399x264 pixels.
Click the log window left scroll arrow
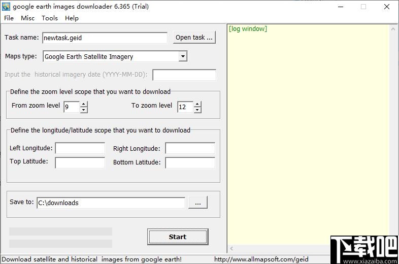click(x=231, y=248)
